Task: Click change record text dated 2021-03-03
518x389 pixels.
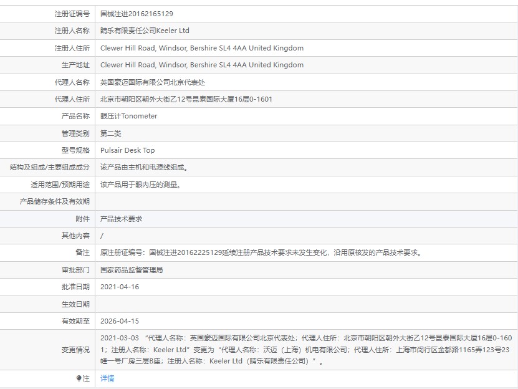Action: 306,350
